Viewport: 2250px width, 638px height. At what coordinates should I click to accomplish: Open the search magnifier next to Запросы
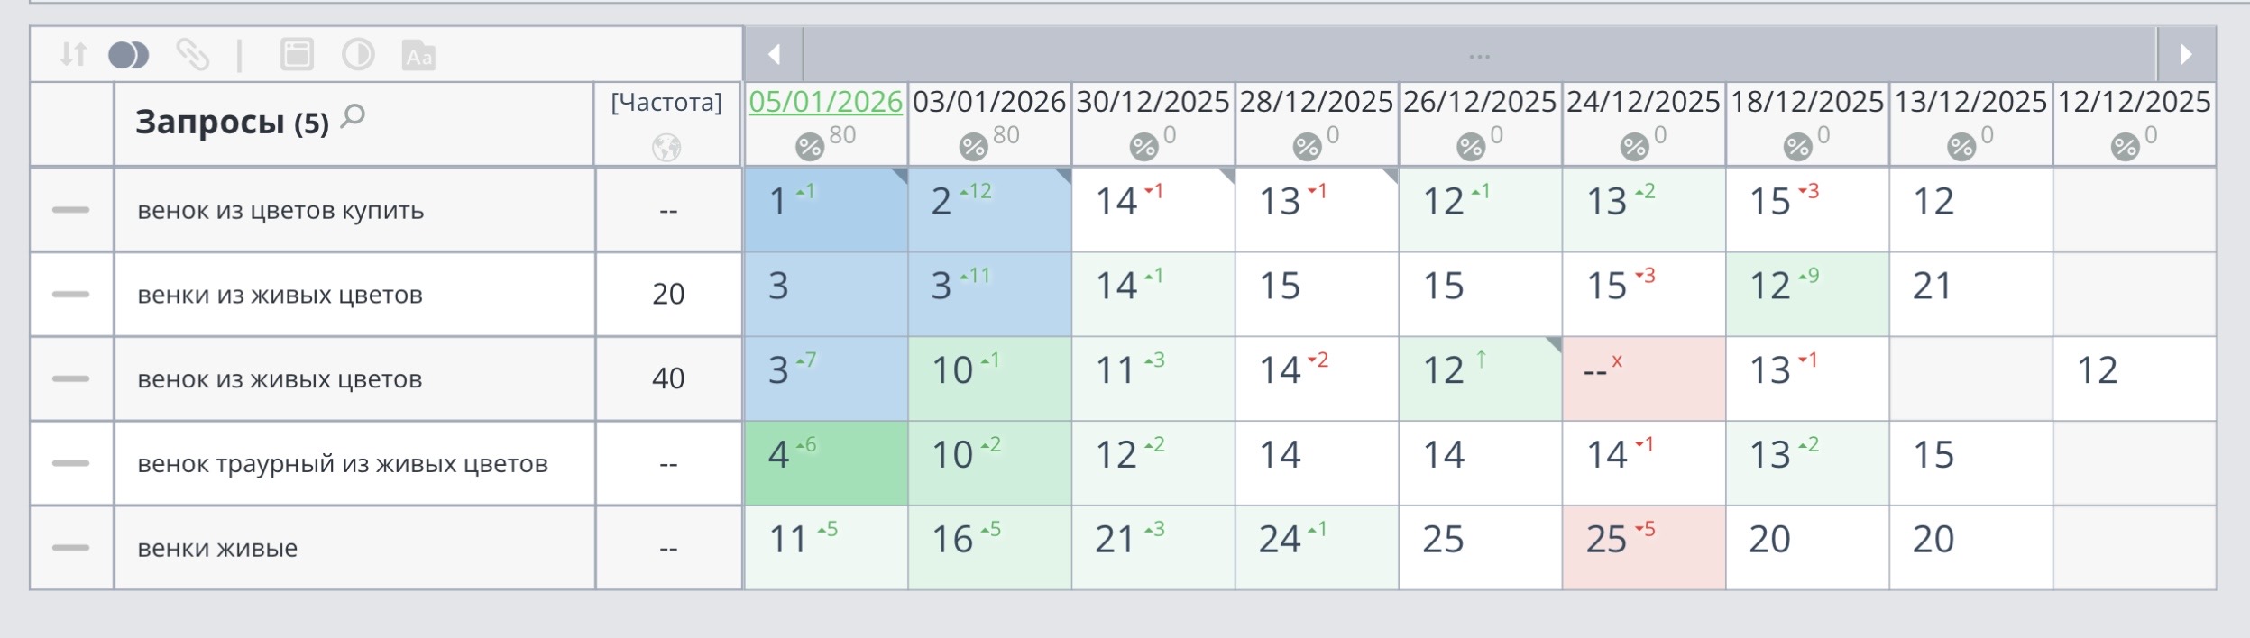[x=354, y=115]
